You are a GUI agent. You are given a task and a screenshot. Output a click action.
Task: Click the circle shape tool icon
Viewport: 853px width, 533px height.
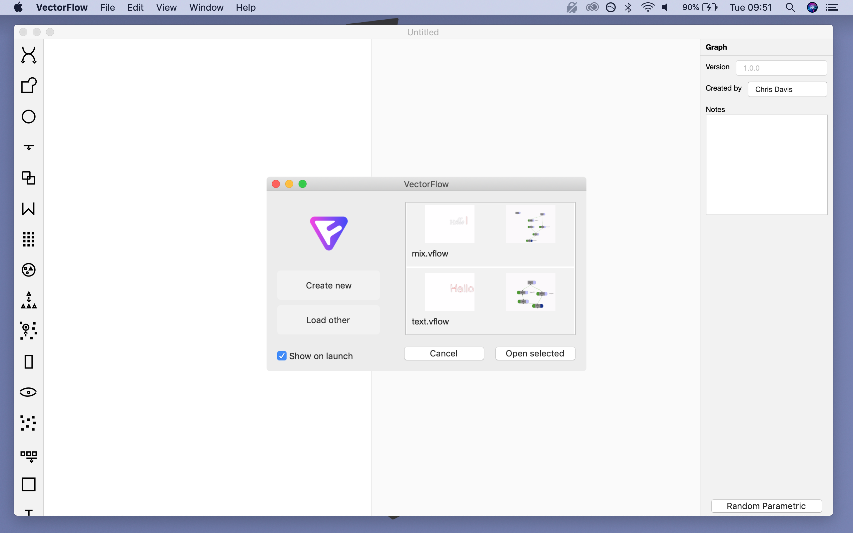tap(29, 117)
